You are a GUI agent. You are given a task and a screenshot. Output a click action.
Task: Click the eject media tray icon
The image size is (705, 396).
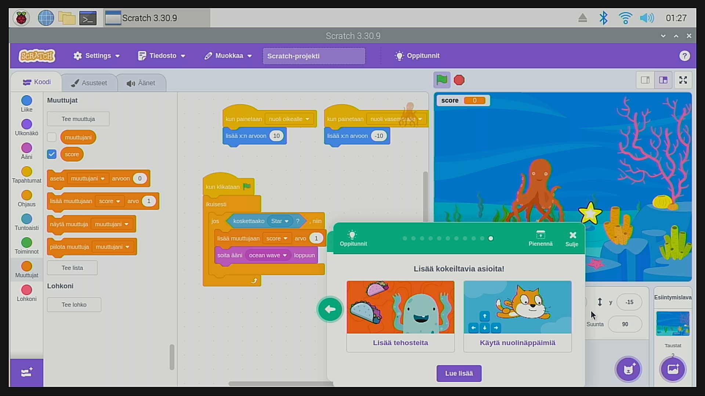pos(583,18)
